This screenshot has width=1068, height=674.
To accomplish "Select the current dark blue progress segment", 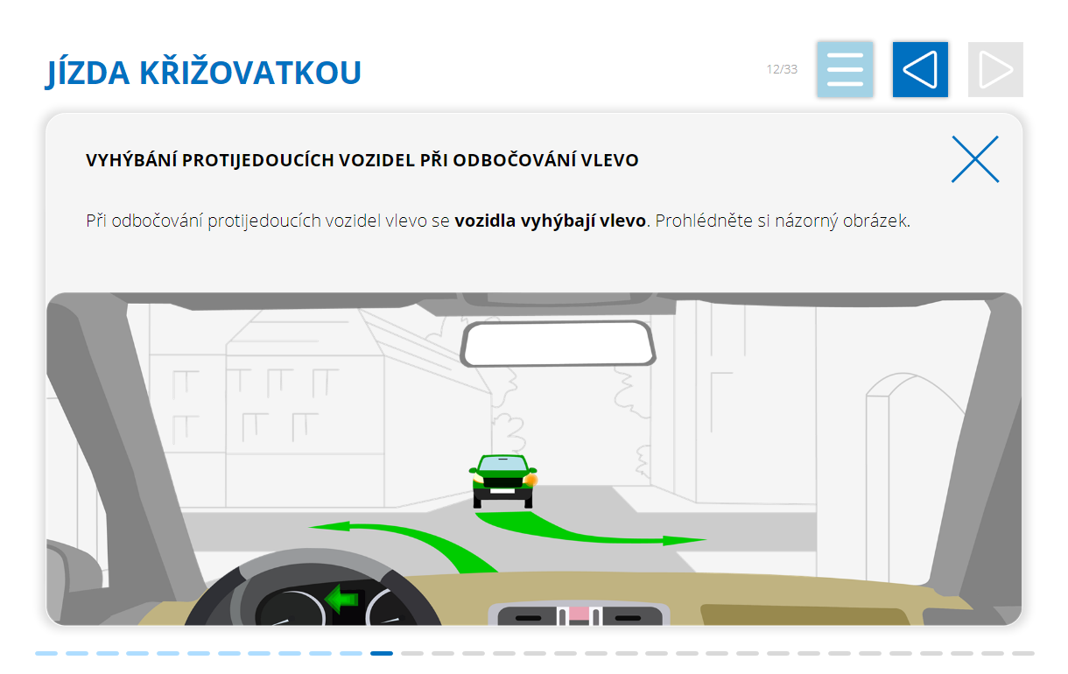I will 382,653.
